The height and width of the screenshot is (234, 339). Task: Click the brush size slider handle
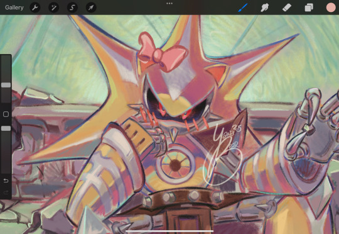6,85
